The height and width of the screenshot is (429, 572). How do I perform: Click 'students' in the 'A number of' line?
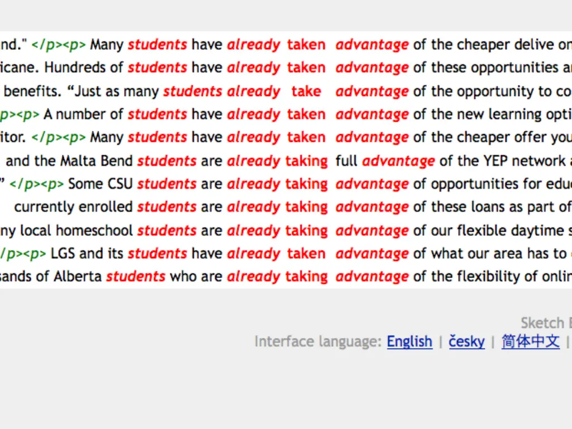point(157,114)
